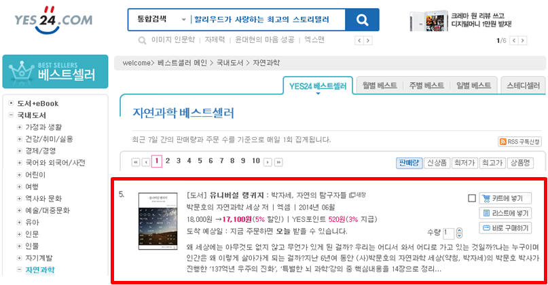
Task: Expand 어린이 category
Action: tap(20, 174)
